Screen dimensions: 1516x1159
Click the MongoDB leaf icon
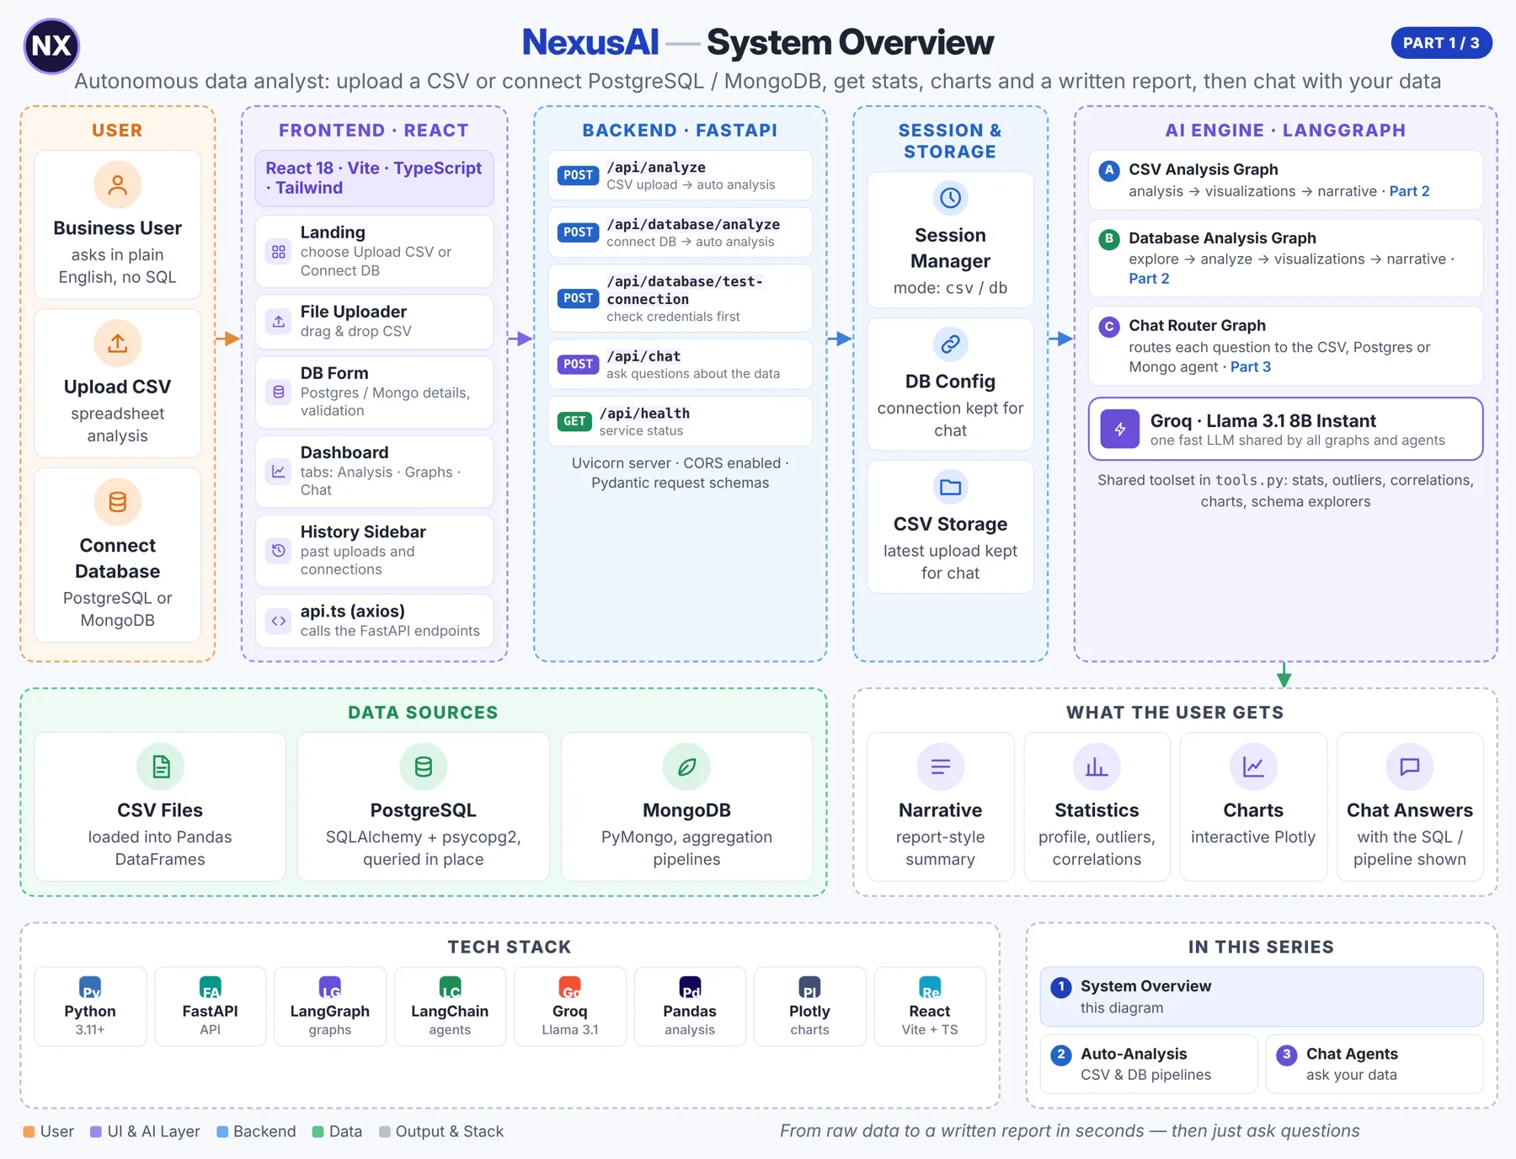pyautogui.click(x=687, y=766)
